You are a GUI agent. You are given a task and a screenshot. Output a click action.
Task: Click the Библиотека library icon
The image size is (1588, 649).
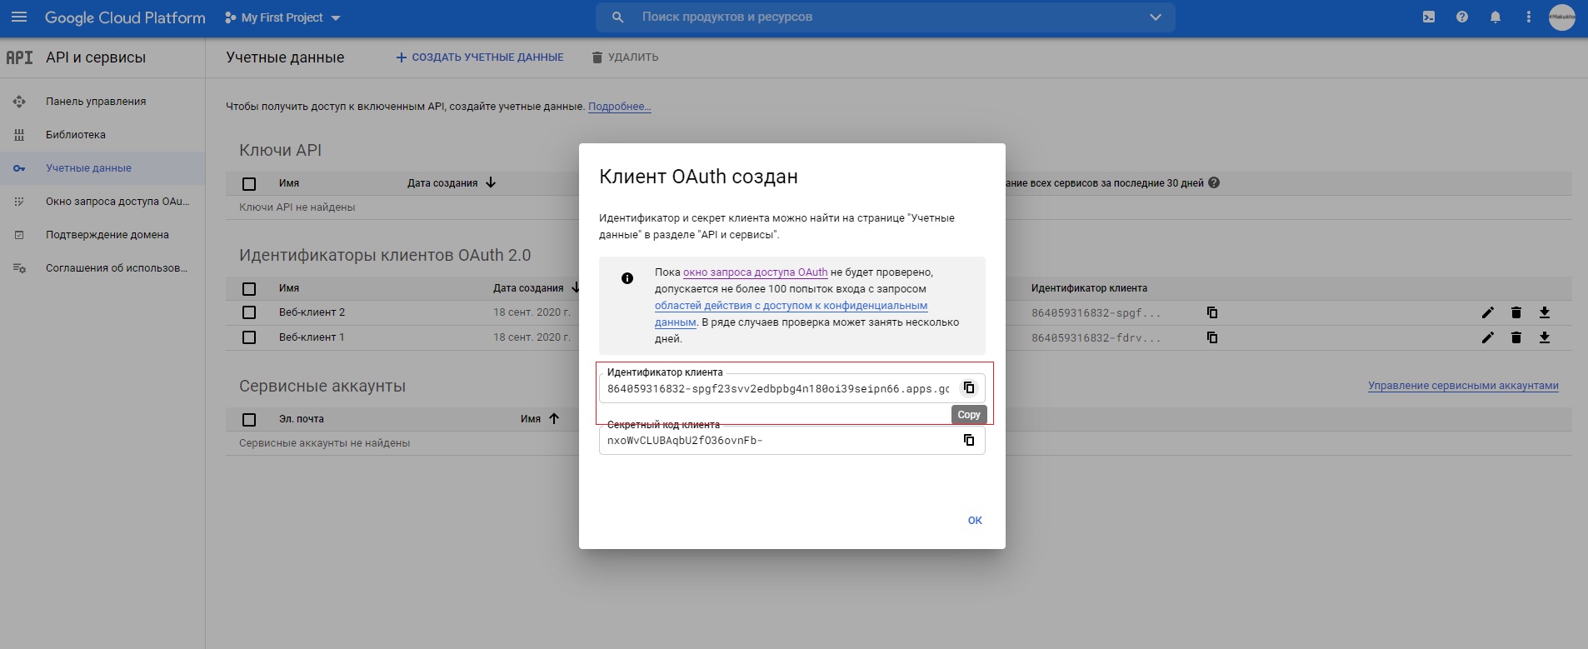coord(19,135)
